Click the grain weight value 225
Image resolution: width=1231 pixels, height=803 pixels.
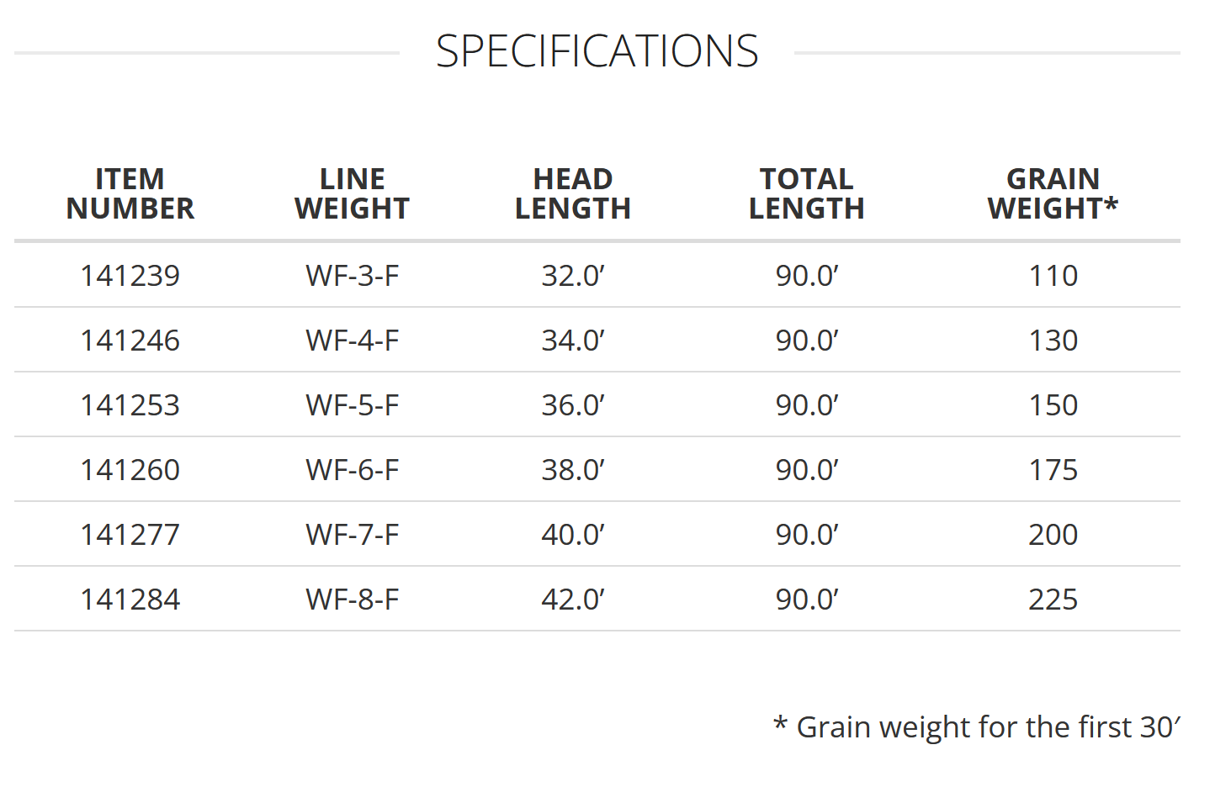pos(1053,600)
